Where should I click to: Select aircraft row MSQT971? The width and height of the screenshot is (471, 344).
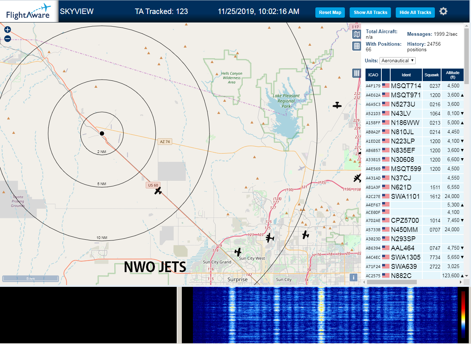tap(414, 95)
